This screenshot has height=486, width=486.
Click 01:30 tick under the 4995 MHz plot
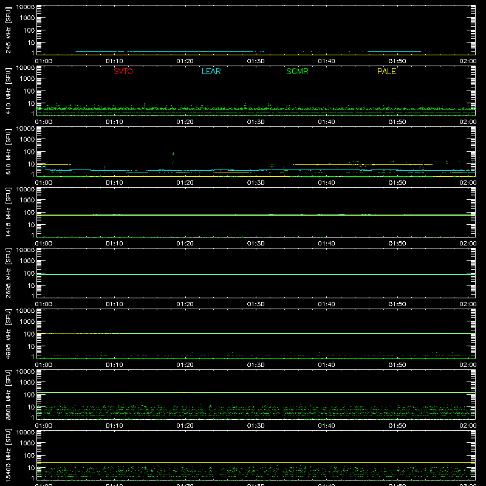pos(256,365)
